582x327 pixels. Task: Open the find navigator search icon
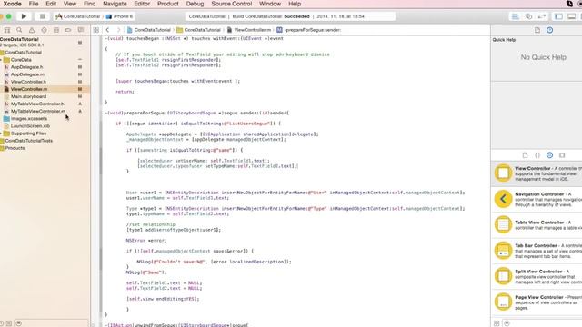[19, 30]
